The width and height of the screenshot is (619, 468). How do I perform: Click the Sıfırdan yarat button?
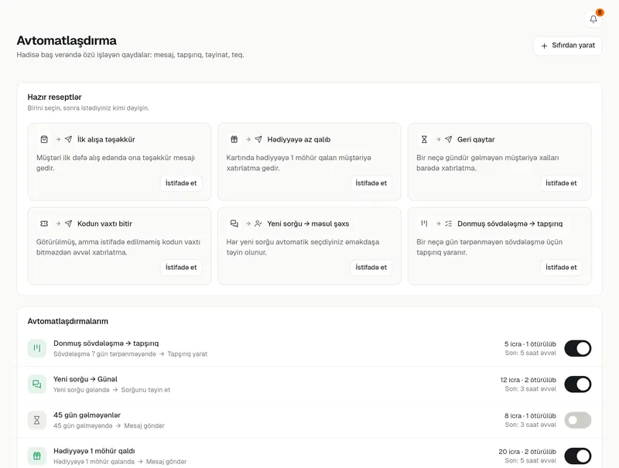pos(568,46)
